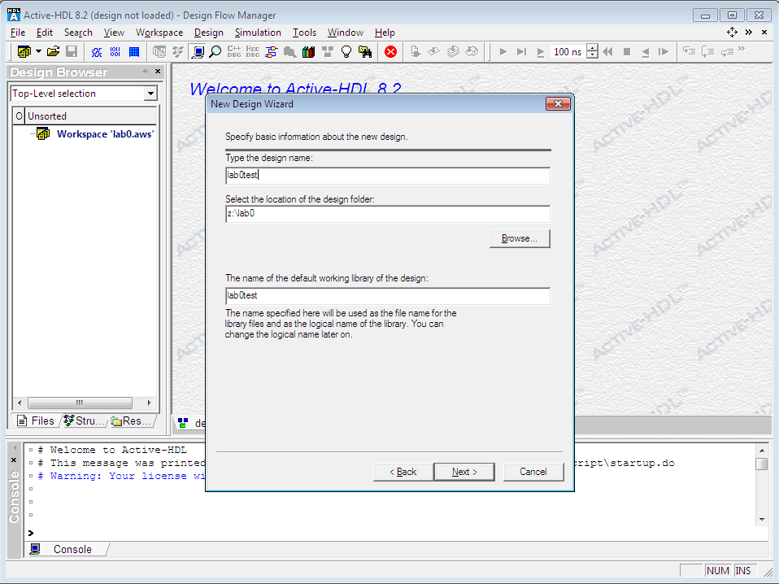Click the Unsorted column header
779x584 pixels.
click(91, 115)
